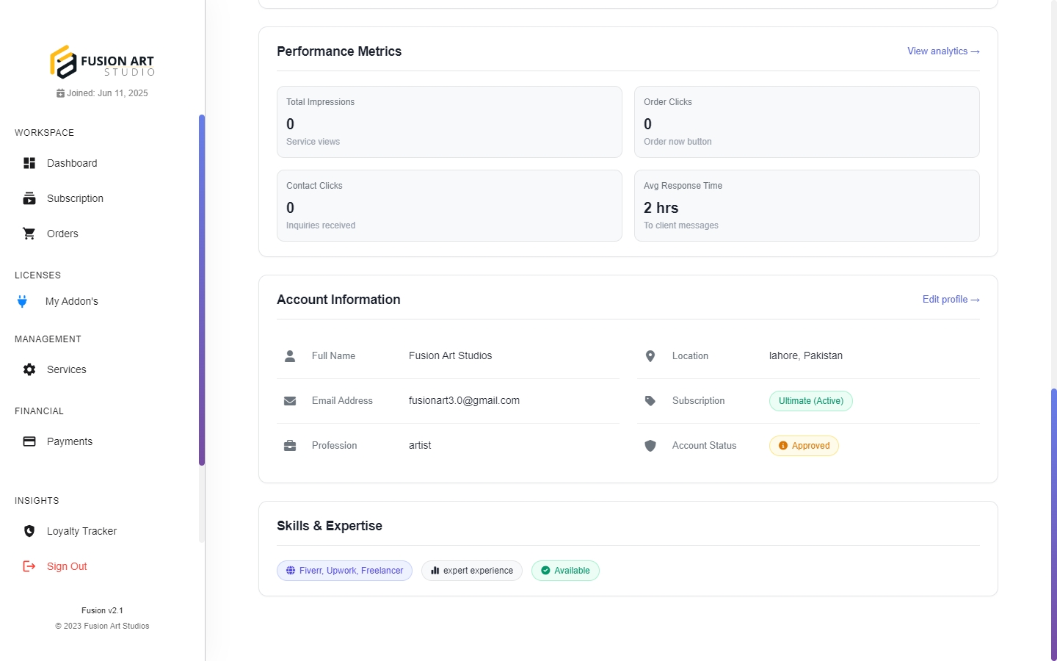Click the Sign Out arrow icon

29,566
